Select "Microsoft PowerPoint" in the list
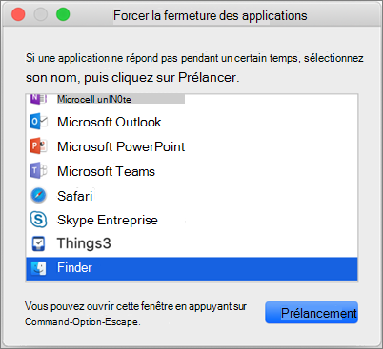This screenshot has width=383, height=349. tap(121, 146)
